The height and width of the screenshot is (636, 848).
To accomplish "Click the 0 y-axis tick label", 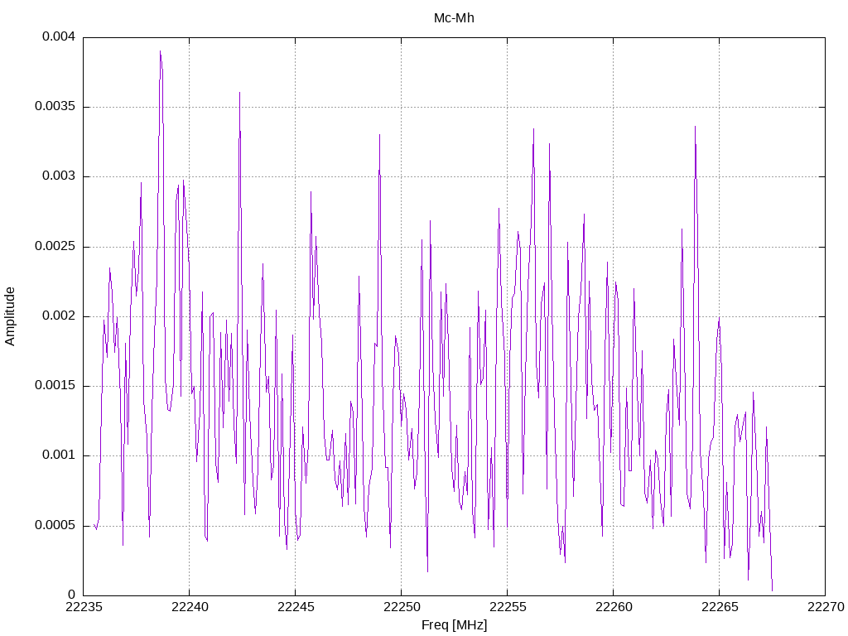I will pyautogui.click(x=71, y=595).
